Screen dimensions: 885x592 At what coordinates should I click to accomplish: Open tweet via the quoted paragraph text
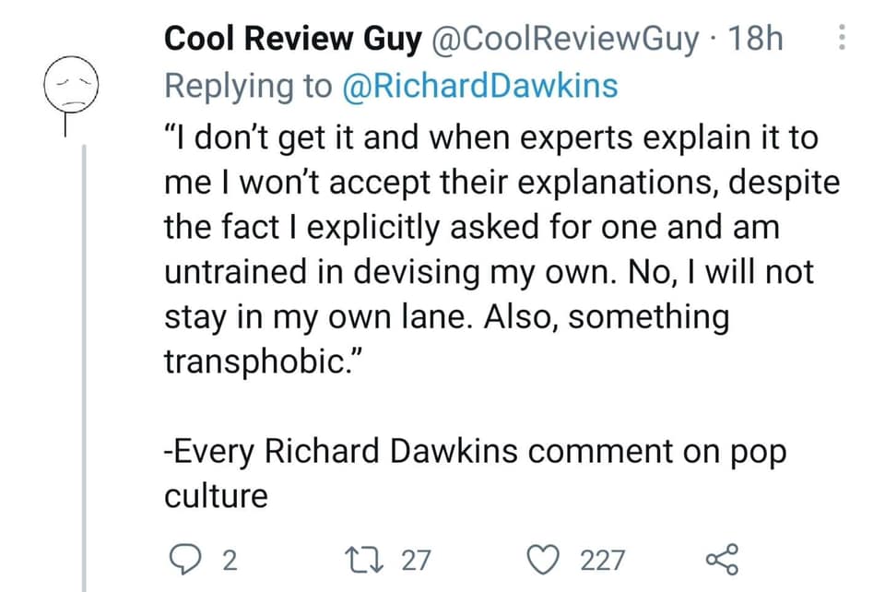tap(502, 250)
